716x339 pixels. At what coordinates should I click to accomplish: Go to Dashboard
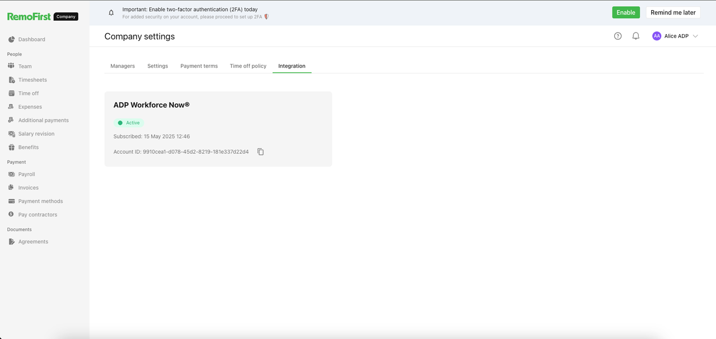[32, 39]
